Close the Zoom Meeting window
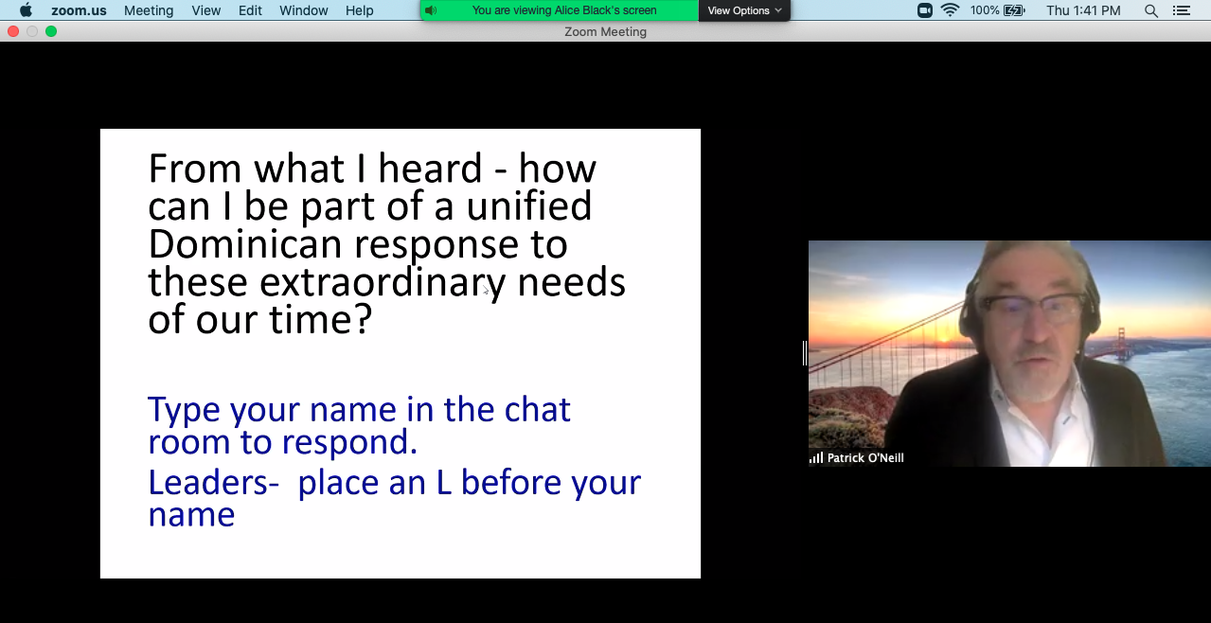 point(12,31)
